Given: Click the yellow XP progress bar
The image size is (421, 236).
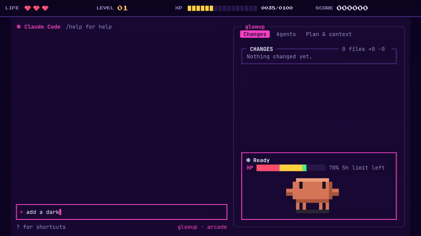Looking at the screenshot, I should point(222,8).
